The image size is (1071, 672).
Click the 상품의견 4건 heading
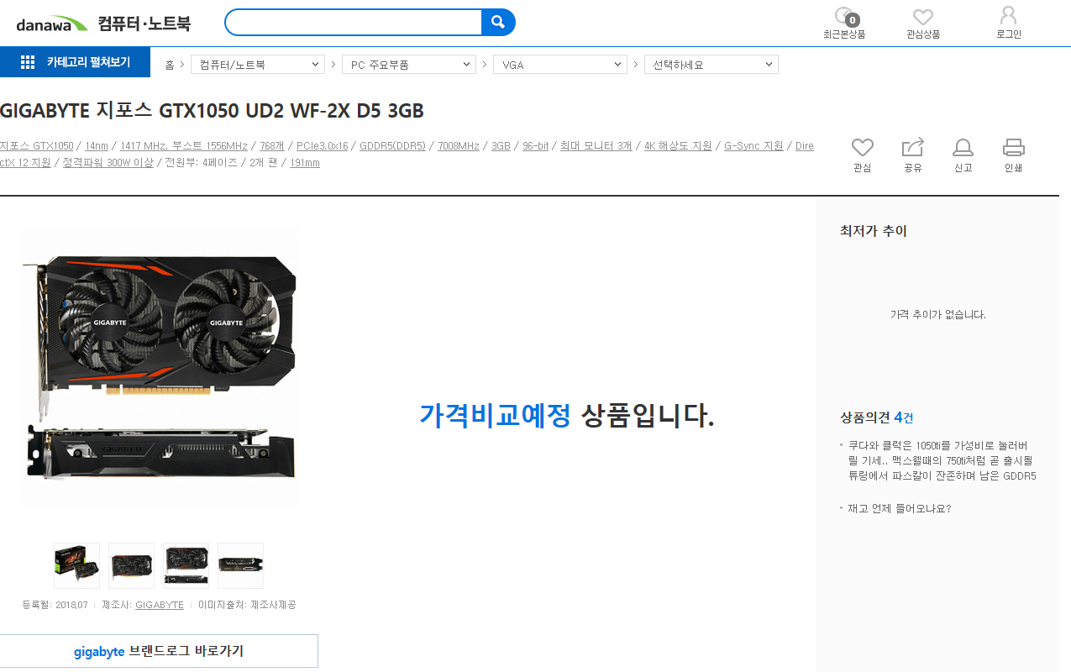point(877,417)
